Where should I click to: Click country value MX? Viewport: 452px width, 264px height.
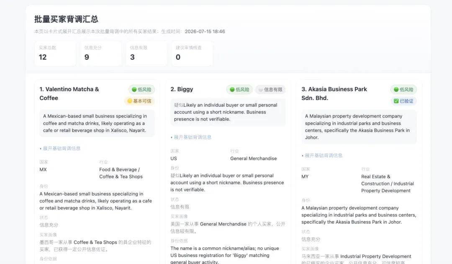[x=43, y=170]
